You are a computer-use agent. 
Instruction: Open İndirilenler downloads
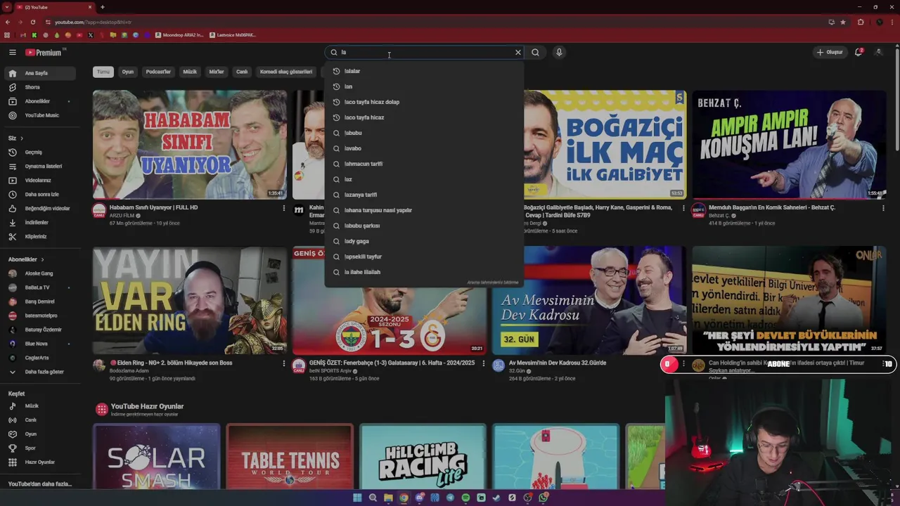pyautogui.click(x=41, y=222)
